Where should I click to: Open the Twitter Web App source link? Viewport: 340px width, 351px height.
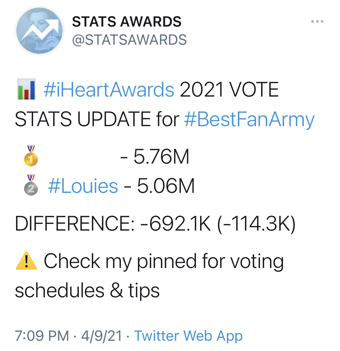(x=188, y=336)
